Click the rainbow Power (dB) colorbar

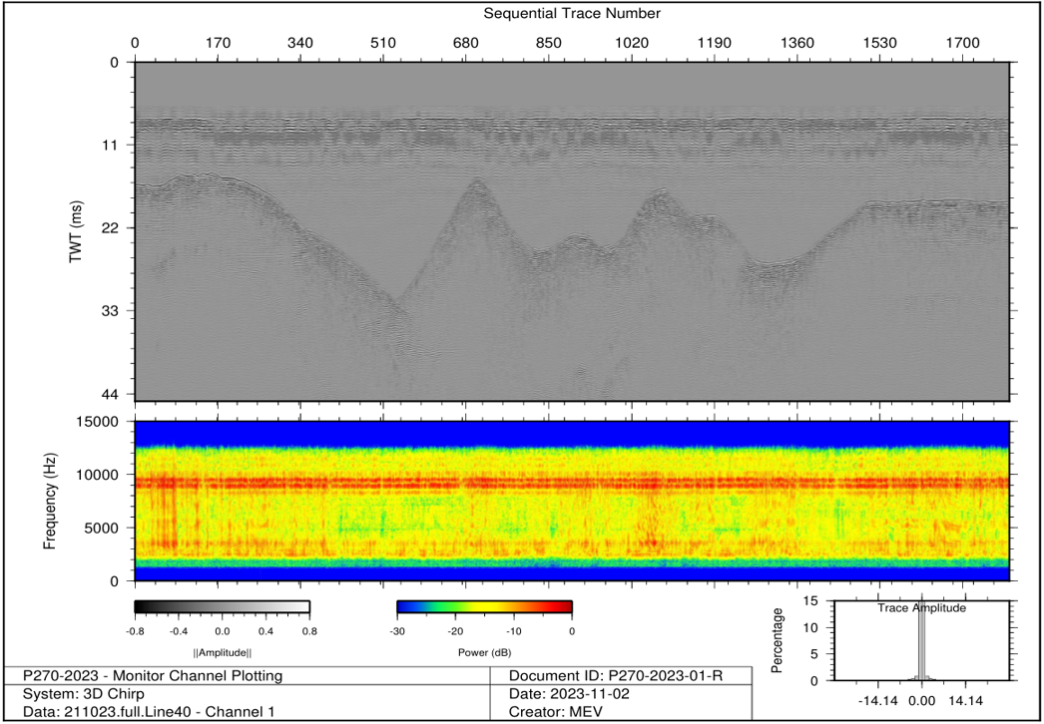tap(484, 606)
